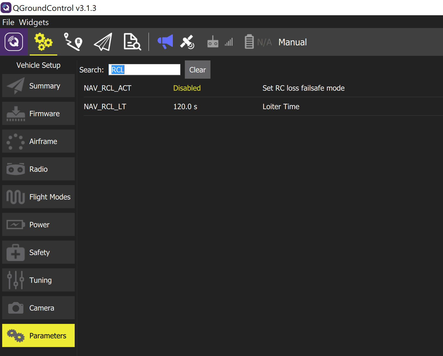This screenshot has height=356, width=443.
Task: Change NAV_RCL_ACT from Disabled
Action: tap(187, 88)
